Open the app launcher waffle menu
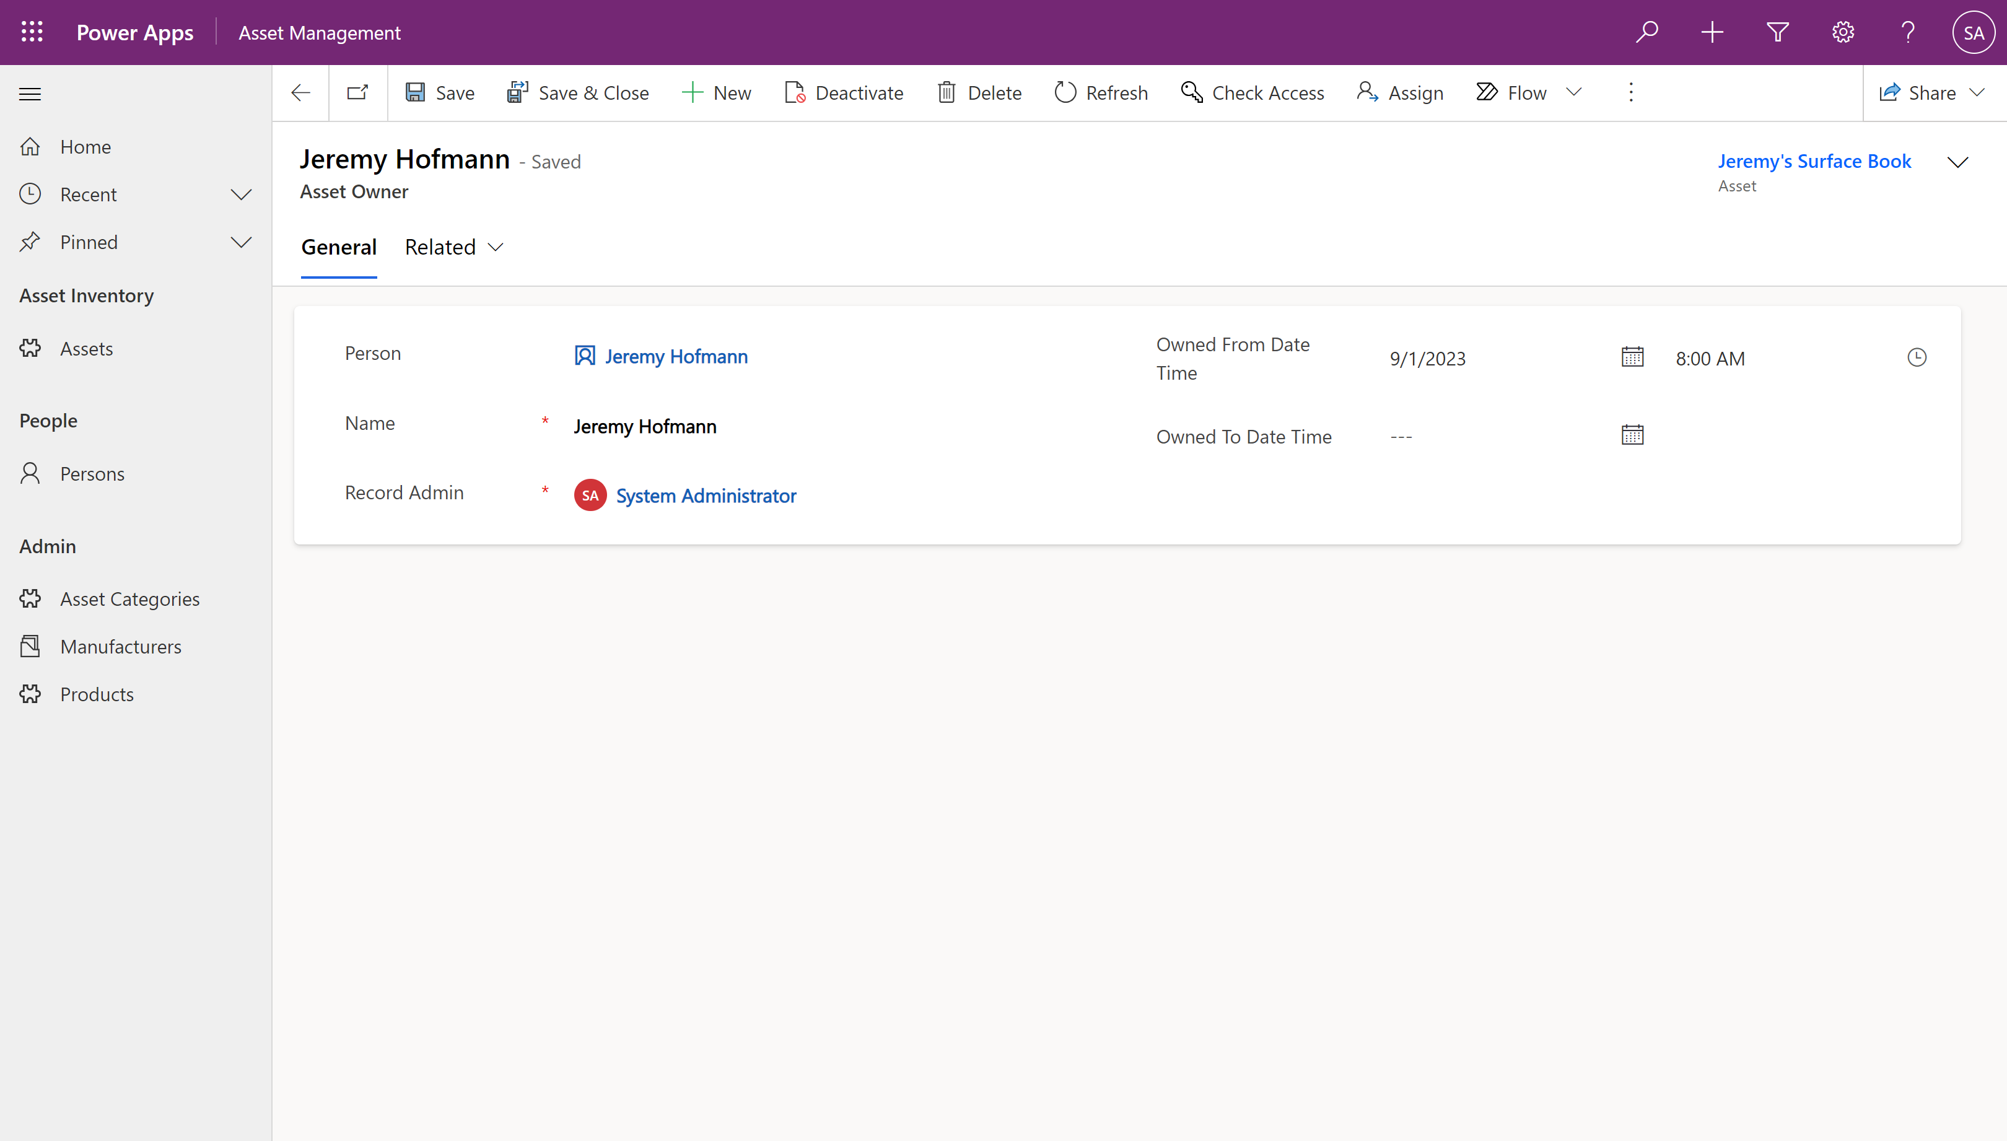Screen dimensions: 2007x1141 (x=32, y=32)
